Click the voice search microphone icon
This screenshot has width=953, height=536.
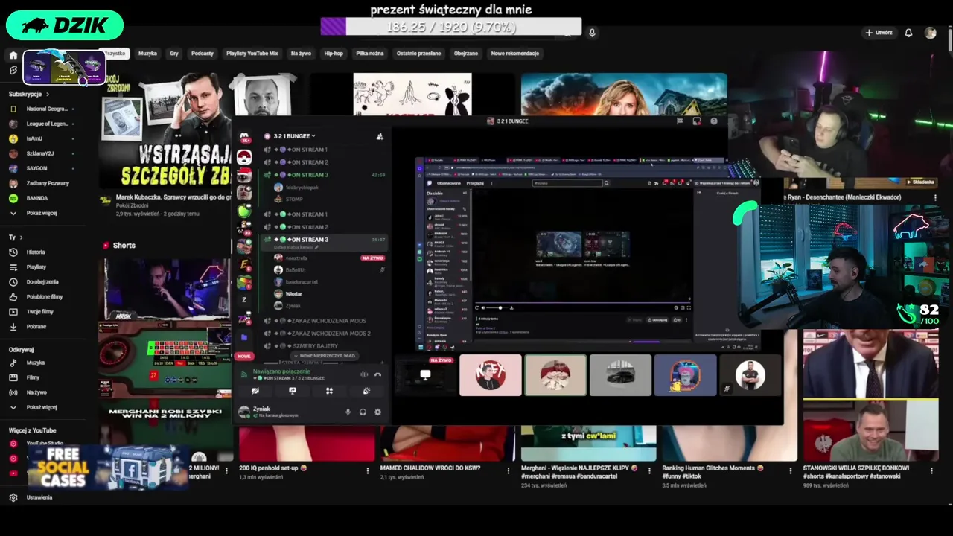click(x=592, y=33)
